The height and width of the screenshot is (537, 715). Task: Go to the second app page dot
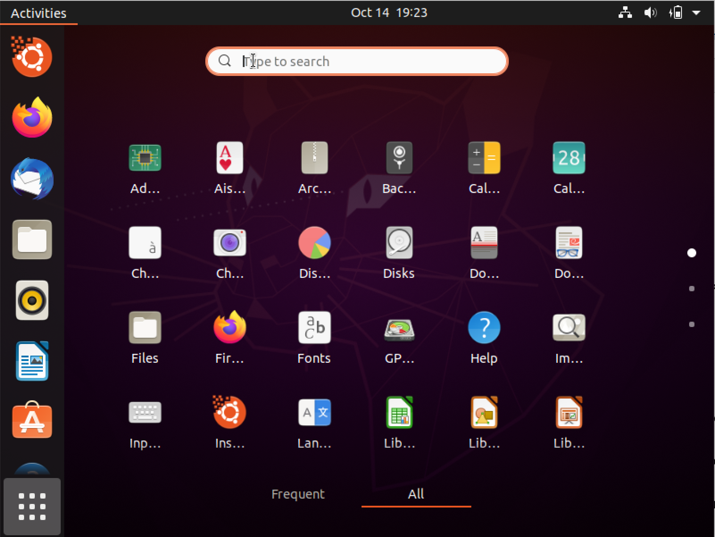(x=691, y=289)
